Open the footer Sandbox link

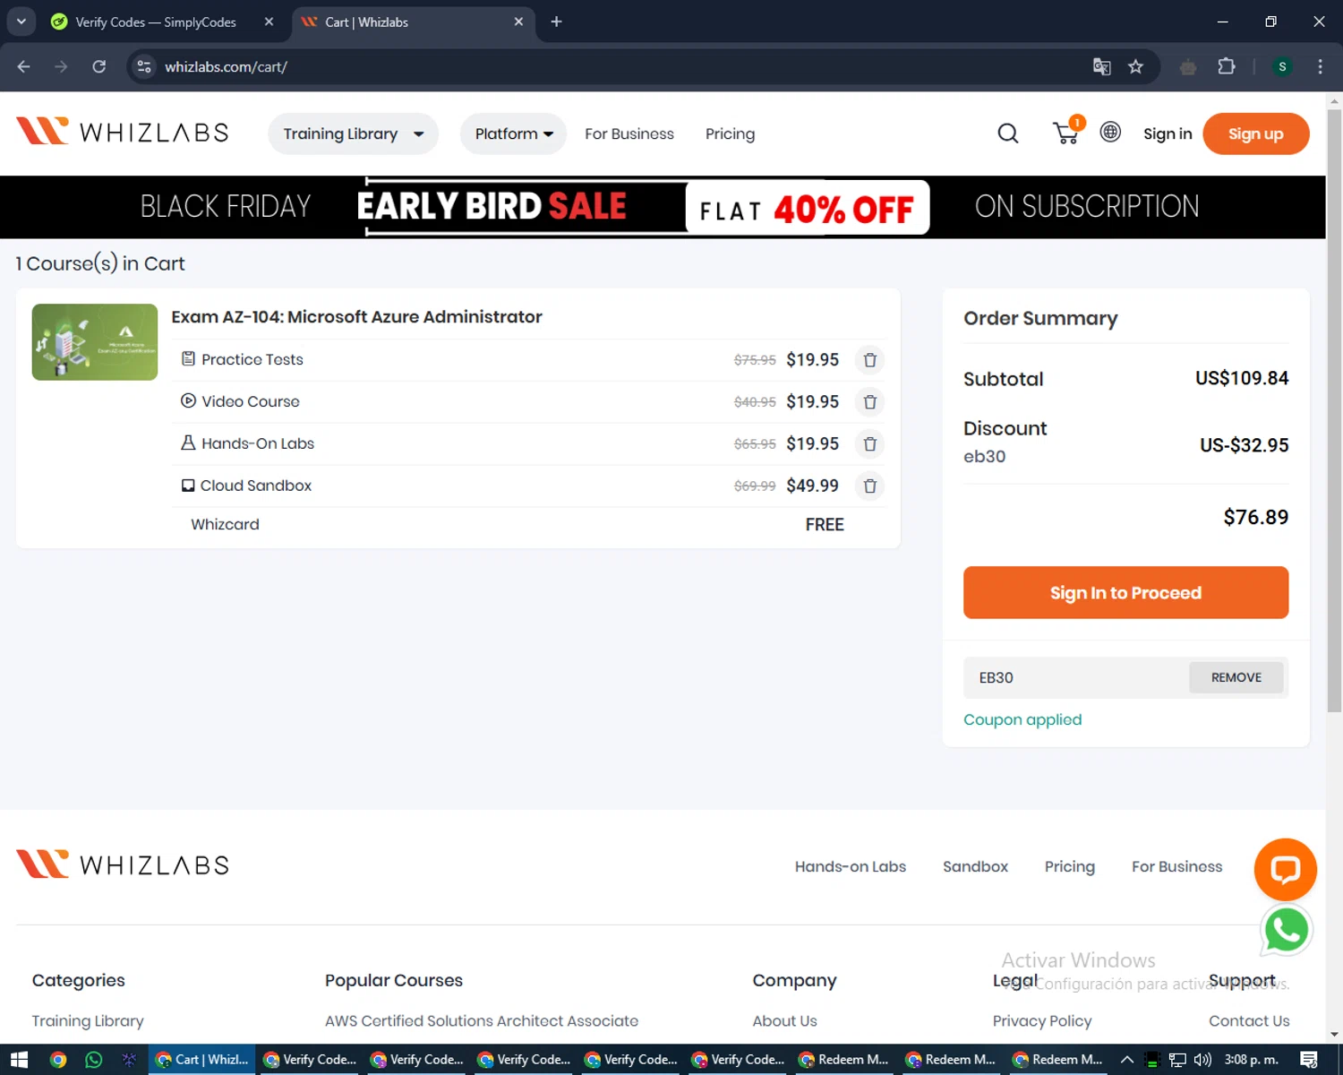975,866
